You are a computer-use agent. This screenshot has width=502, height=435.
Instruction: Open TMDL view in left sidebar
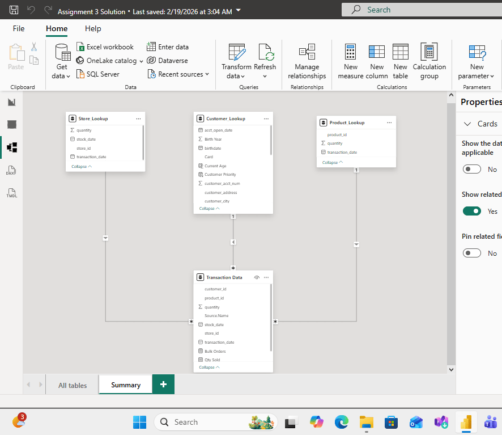(x=11, y=193)
